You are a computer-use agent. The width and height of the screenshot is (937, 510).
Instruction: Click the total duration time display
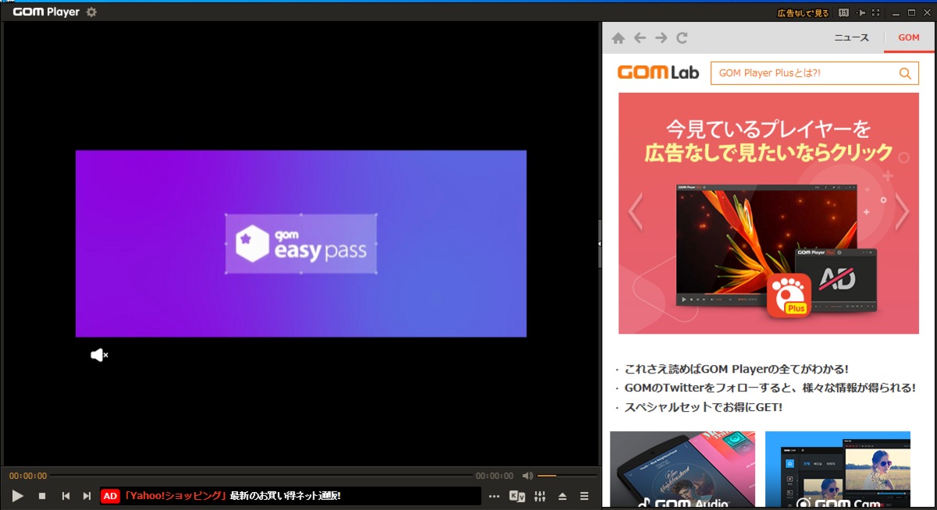click(494, 476)
